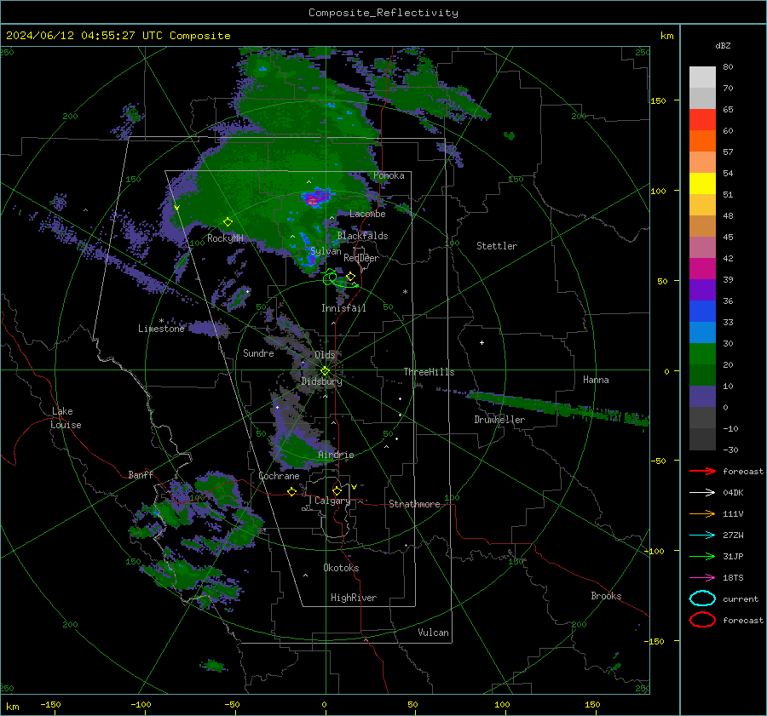Click the Banff town label
767x716 pixels.
pyautogui.click(x=141, y=474)
